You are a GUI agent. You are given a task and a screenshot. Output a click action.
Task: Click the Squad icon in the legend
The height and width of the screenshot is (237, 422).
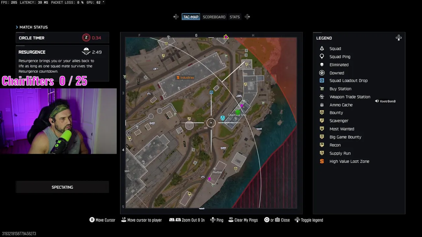[322, 48]
